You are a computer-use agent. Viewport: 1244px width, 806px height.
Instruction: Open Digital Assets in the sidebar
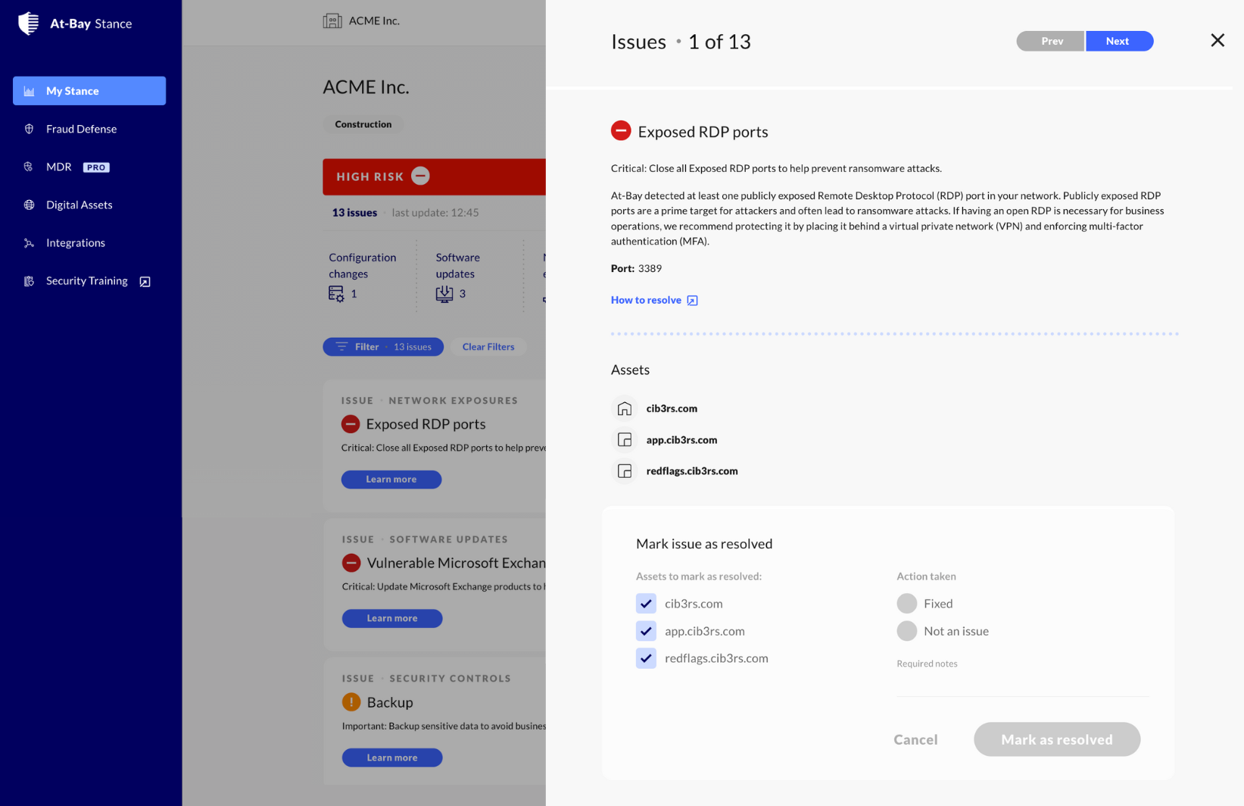pos(89,205)
